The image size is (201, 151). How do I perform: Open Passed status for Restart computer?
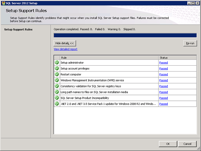tap(163, 75)
